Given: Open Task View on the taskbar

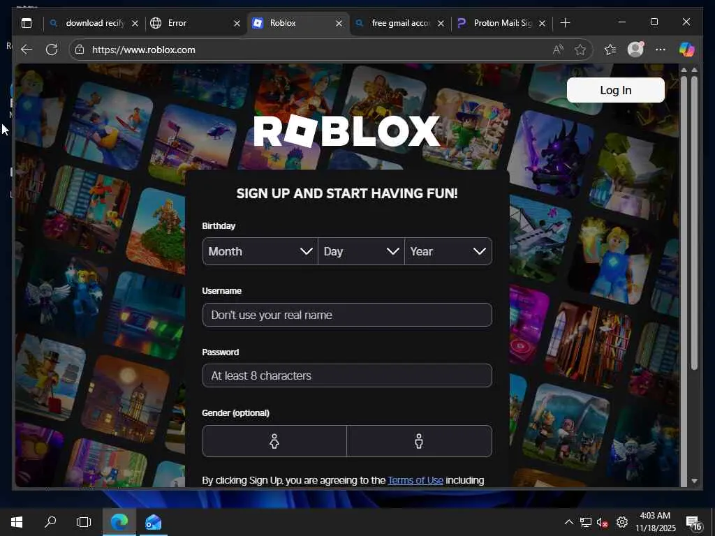Looking at the screenshot, I should [x=84, y=522].
